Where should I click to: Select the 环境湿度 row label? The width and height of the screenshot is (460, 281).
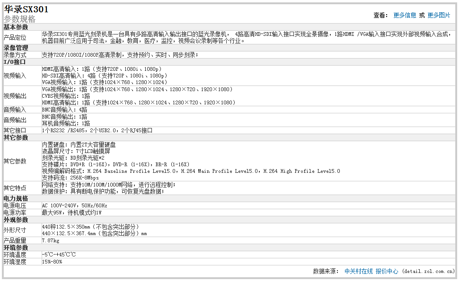coord(15,262)
